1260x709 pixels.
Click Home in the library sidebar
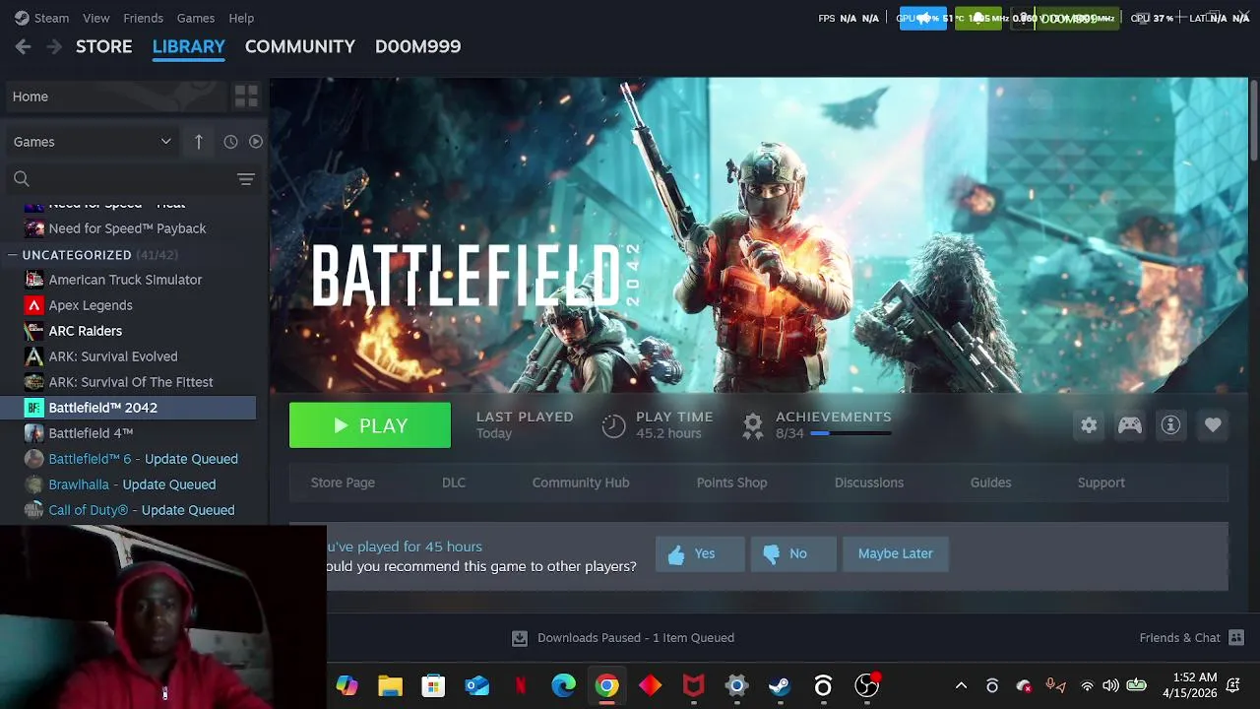116,97
